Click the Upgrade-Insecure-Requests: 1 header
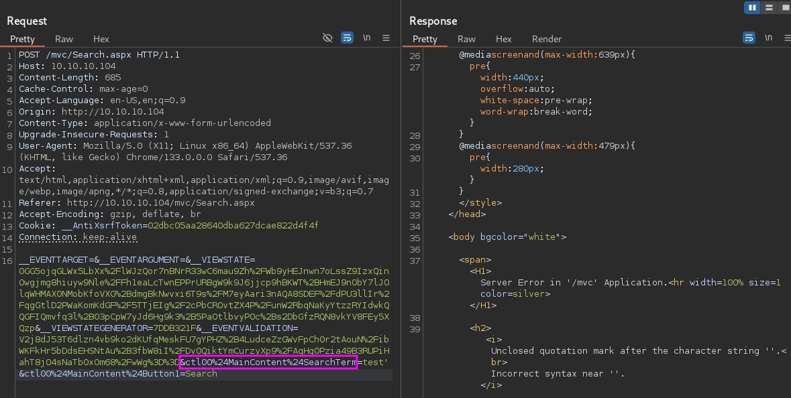Screen dimensions: 791x398 coord(94,134)
